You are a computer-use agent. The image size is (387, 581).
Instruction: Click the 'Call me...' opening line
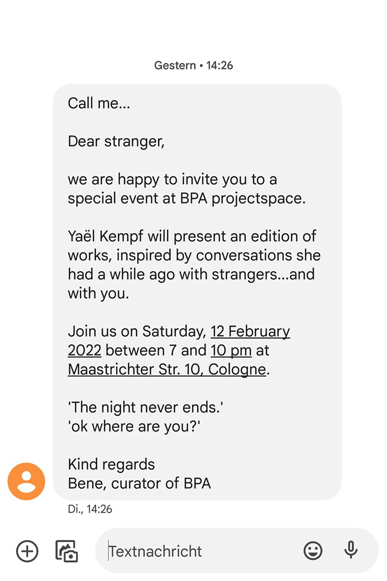(x=99, y=103)
